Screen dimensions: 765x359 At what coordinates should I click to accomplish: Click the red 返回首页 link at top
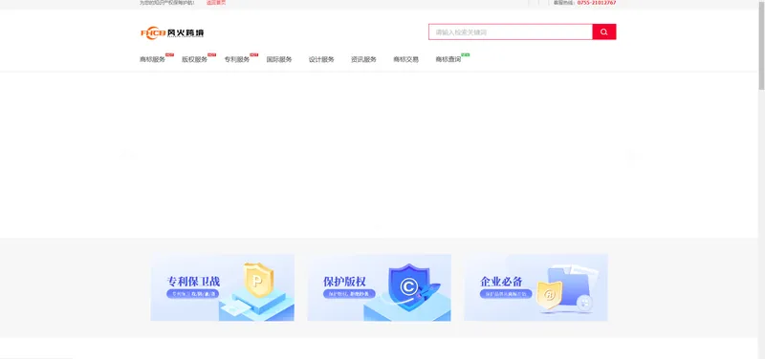click(x=216, y=3)
